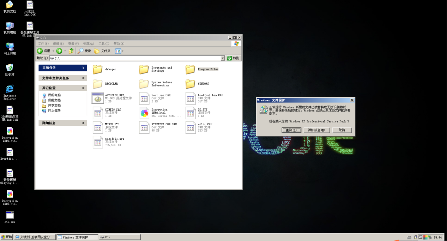The image size is (447, 241).
Task: Click the green Forward arrow icon
Action: click(59, 51)
